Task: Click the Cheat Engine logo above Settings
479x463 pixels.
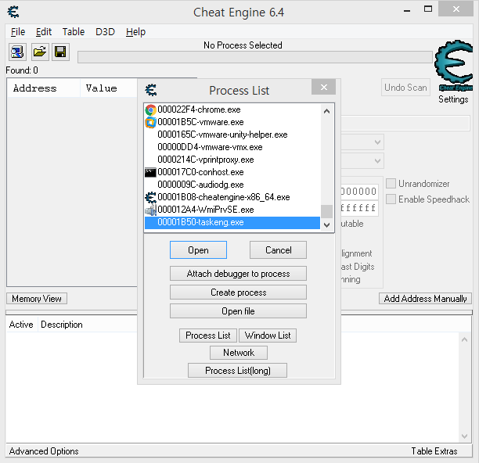Action: click(454, 66)
